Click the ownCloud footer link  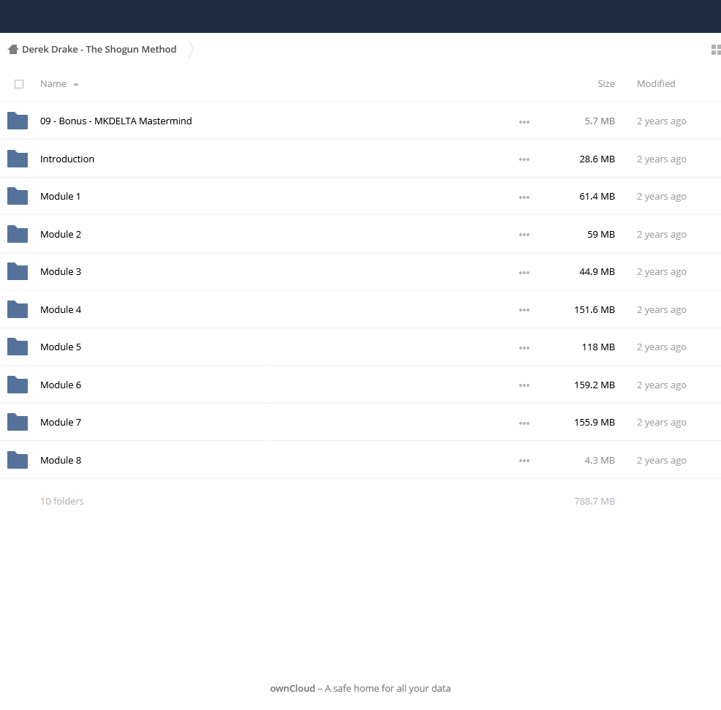(292, 688)
